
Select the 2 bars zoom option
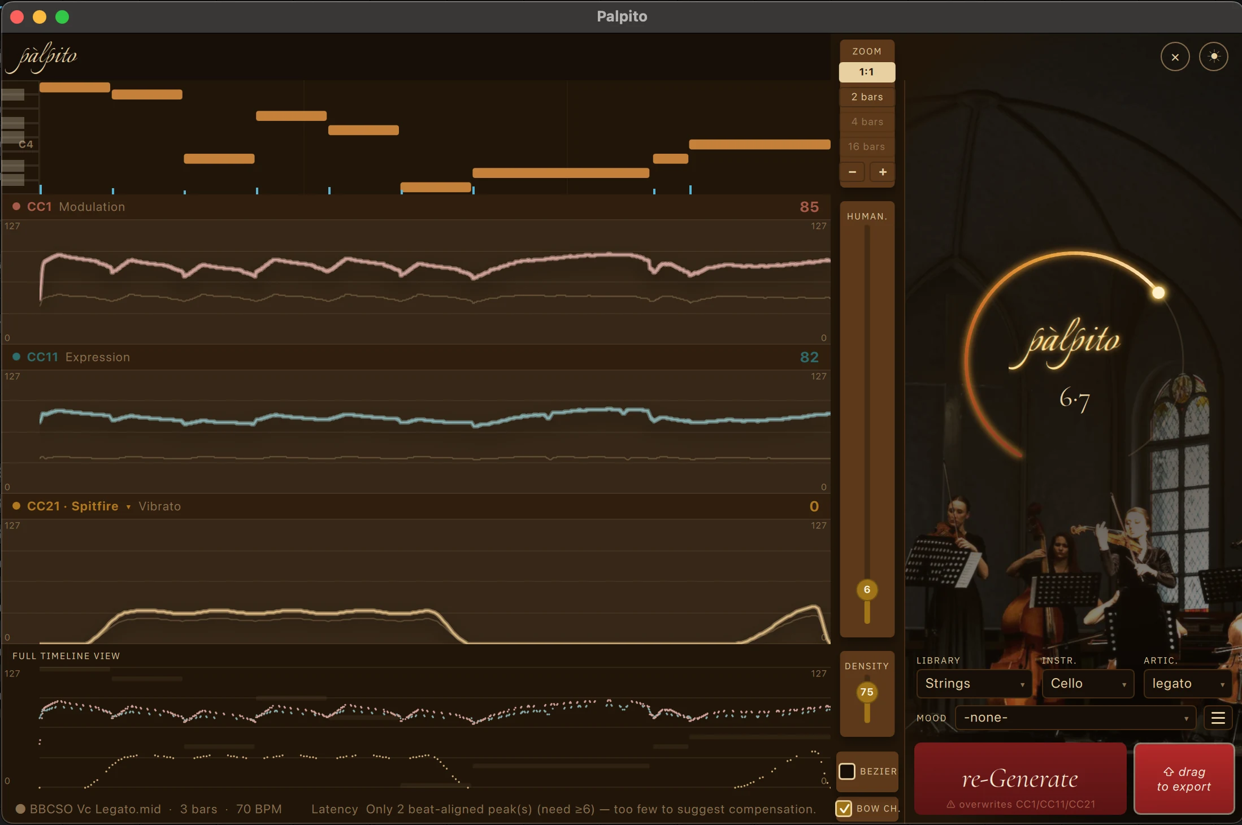pyautogui.click(x=867, y=97)
